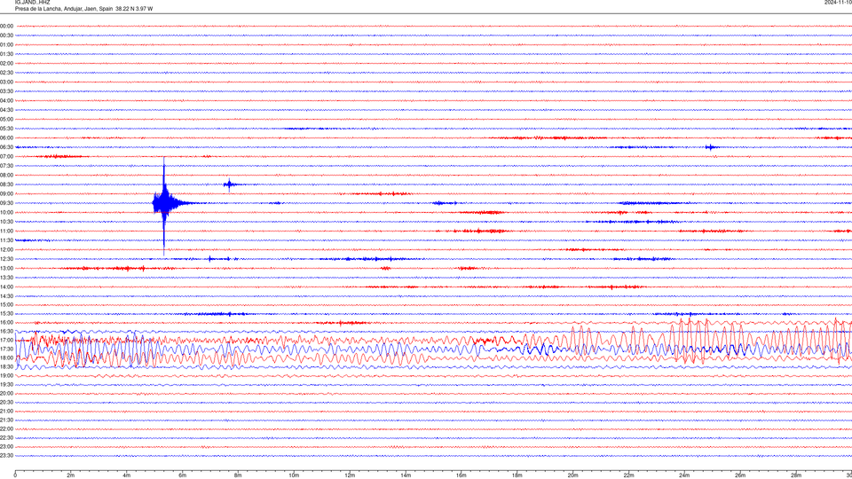The height and width of the screenshot is (479, 852).
Task: Select the 22:00 time label
Action: [x=6, y=429]
